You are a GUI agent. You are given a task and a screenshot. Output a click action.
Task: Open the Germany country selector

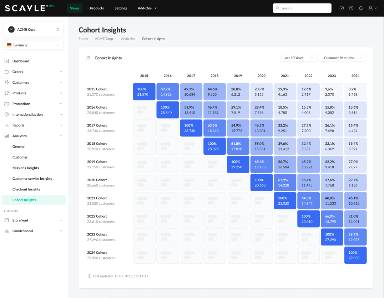pyautogui.click(x=34, y=45)
